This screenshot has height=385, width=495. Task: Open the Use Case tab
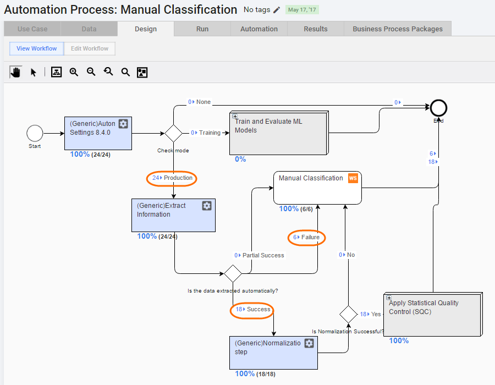tap(32, 29)
